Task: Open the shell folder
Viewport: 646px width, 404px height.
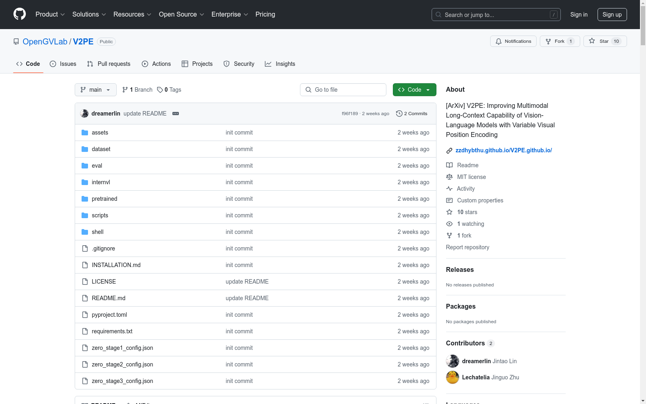Action: [98, 232]
